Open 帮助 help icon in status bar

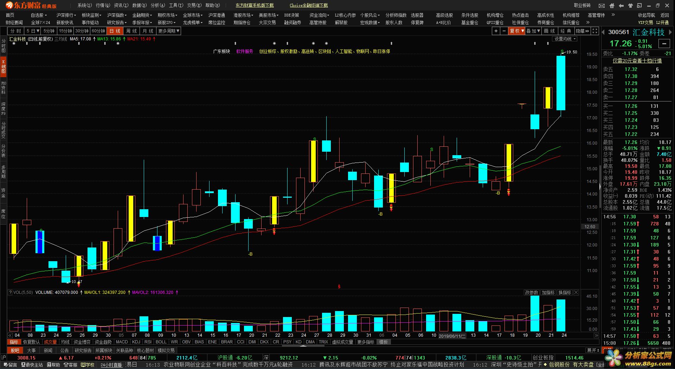click(53, 365)
